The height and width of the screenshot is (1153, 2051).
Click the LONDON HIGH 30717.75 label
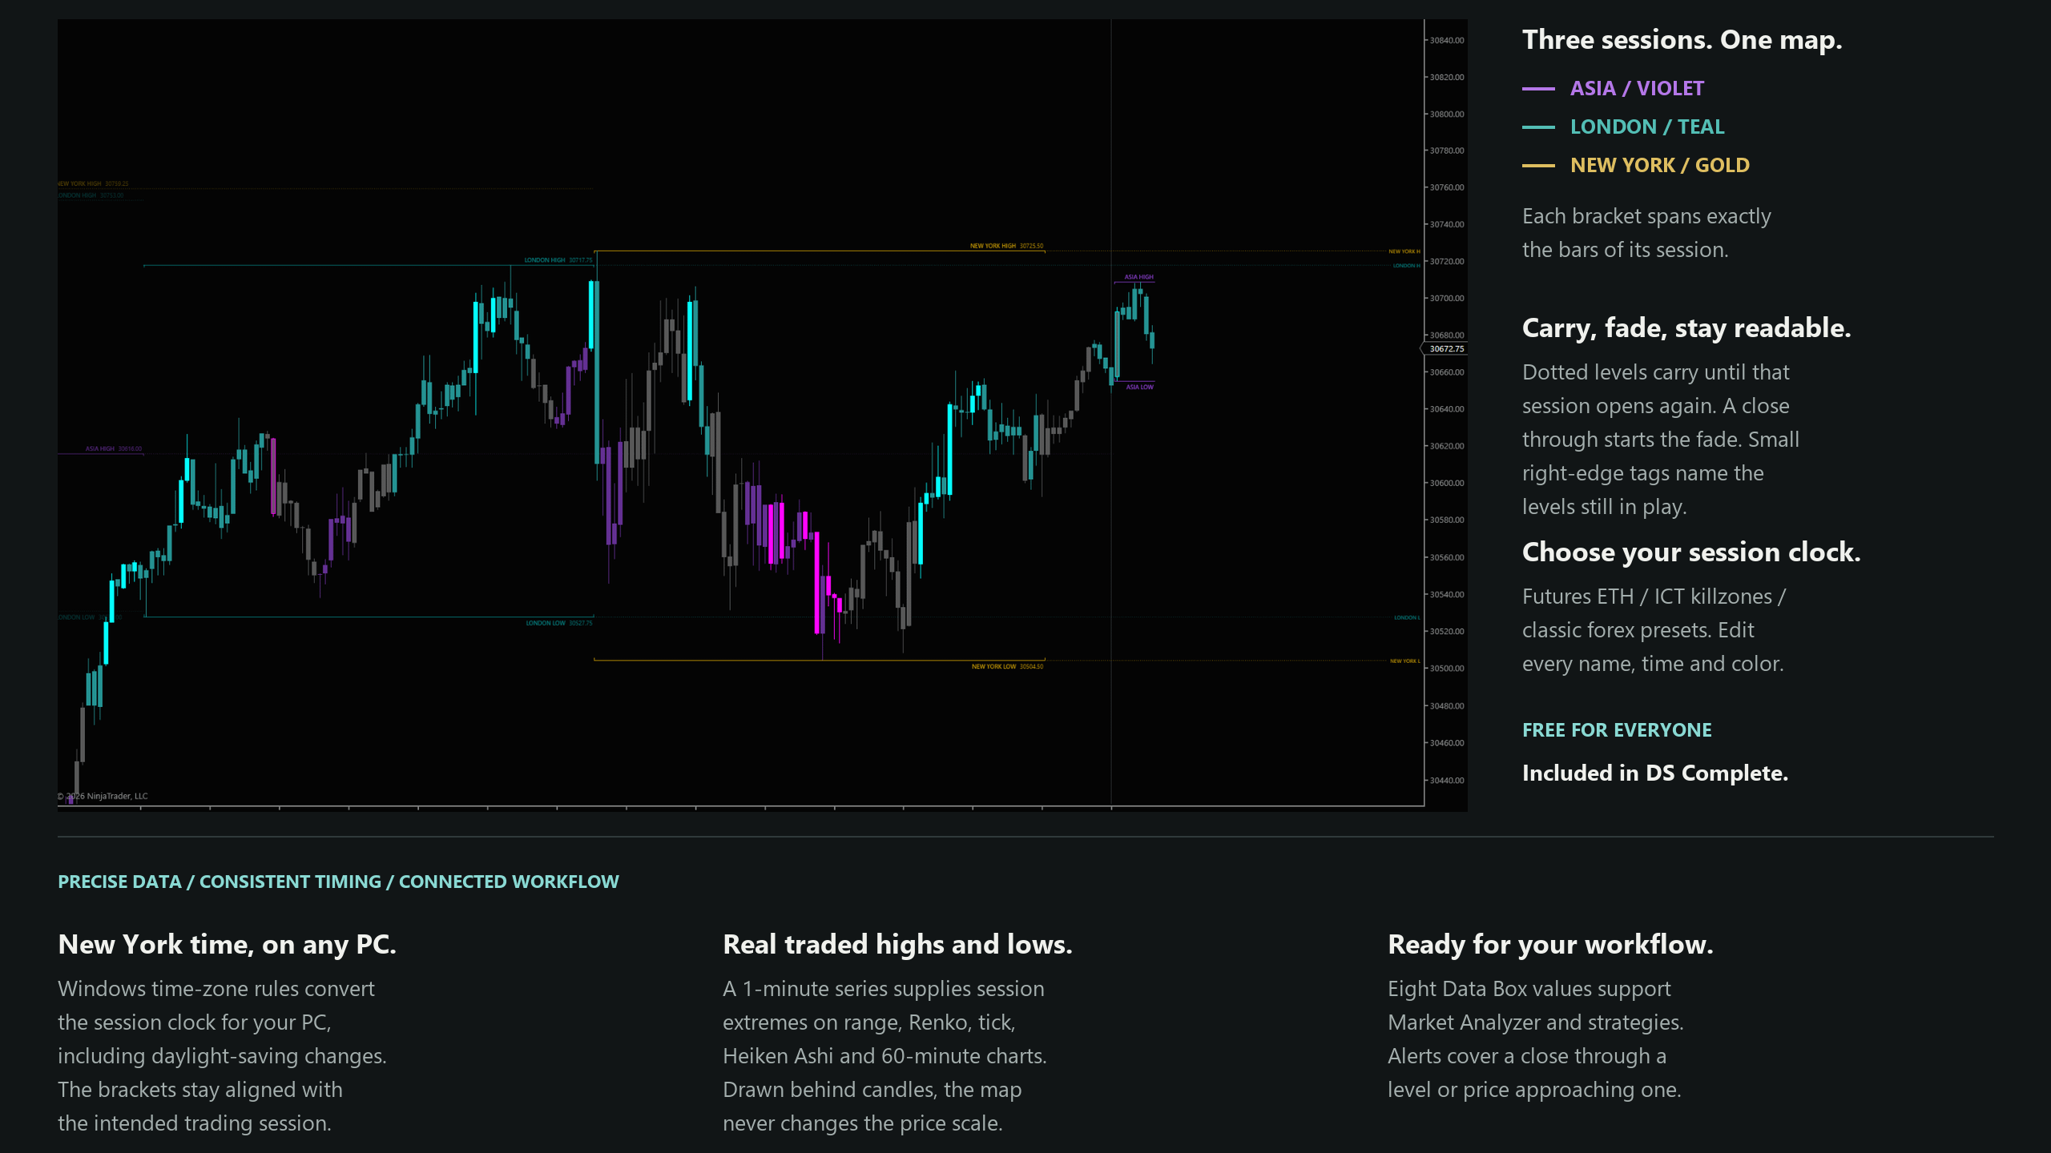558,260
